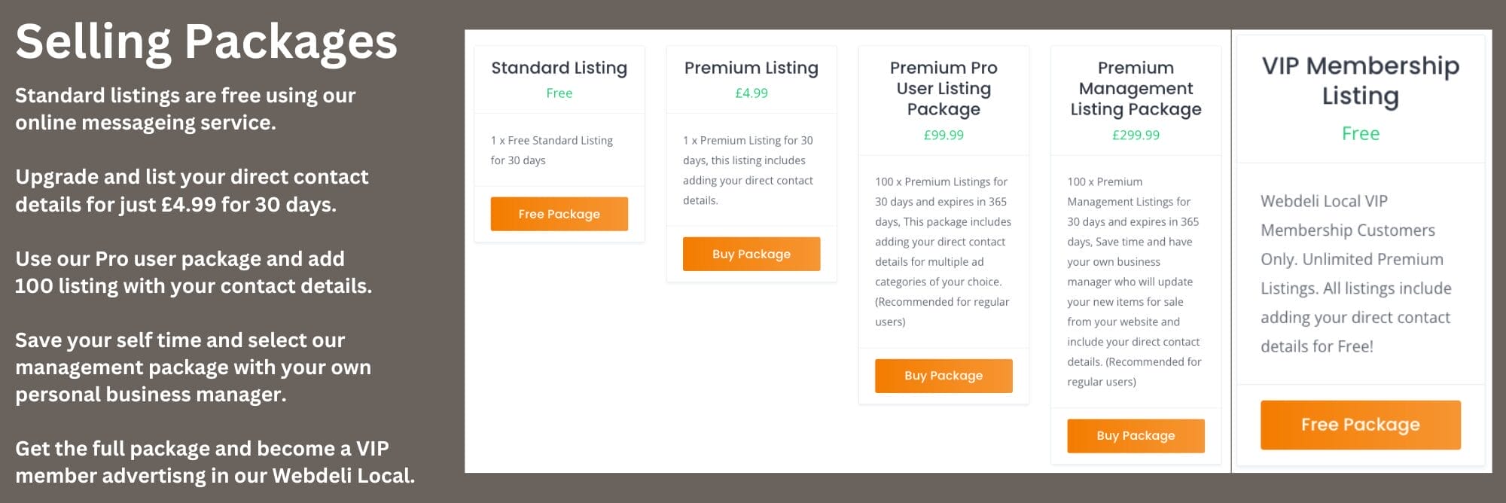
Task: Click Buy Package under Premium Listing
Action: click(751, 254)
